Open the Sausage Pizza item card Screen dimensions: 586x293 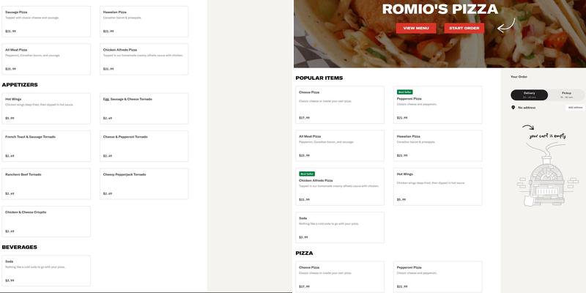coord(45,21)
